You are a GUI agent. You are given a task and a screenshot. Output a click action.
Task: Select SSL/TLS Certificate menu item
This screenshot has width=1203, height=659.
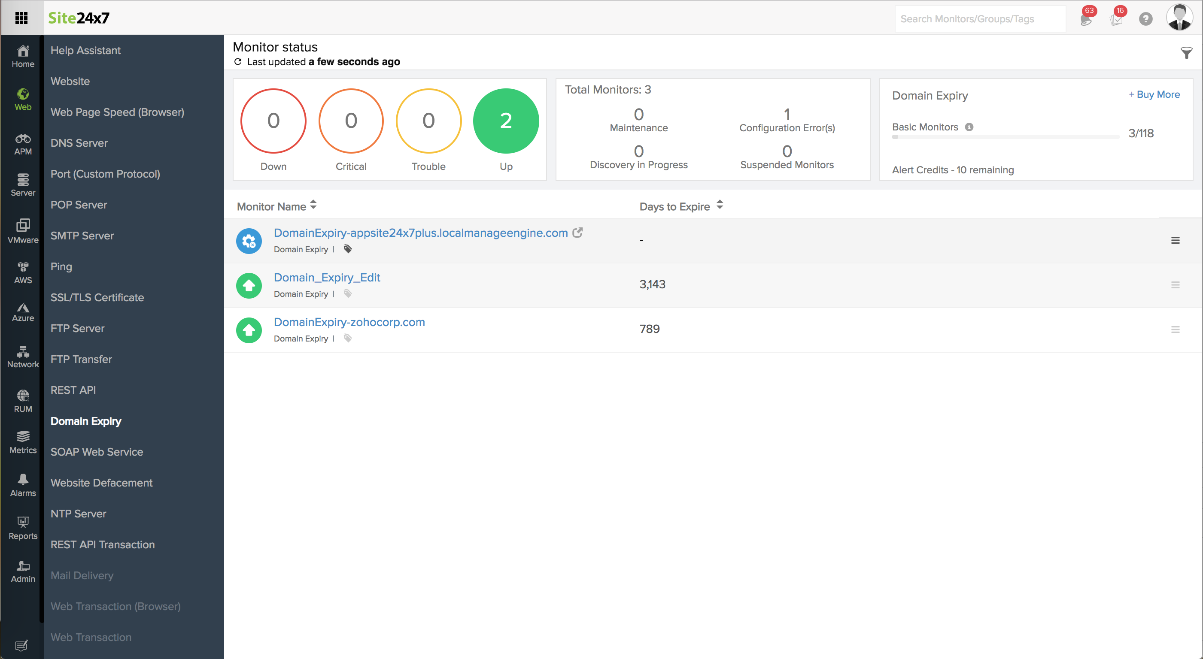(x=97, y=297)
